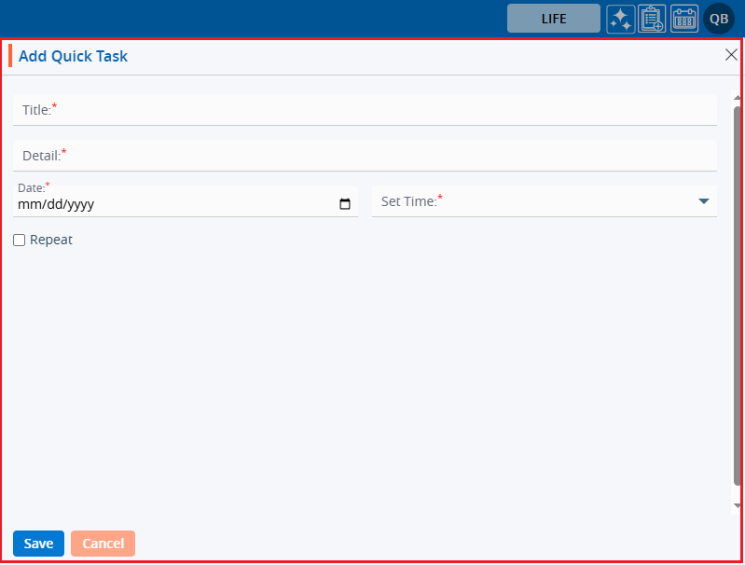Viewport: 745px width, 565px height.
Task: Close the Add Quick Task dialog
Action: 731,55
